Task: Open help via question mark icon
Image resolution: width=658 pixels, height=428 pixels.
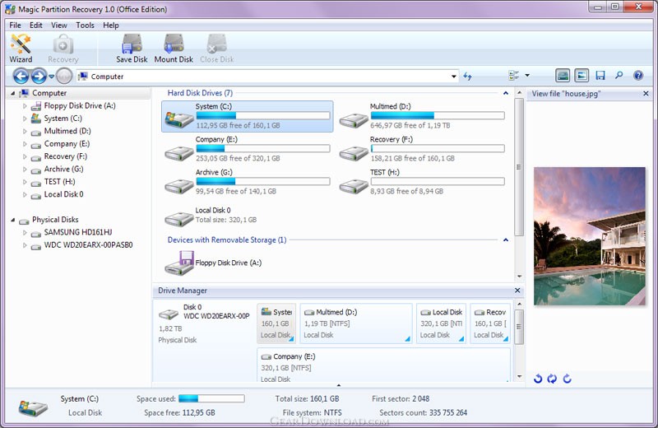Action: pyautogui.click(x=638, y=76)
